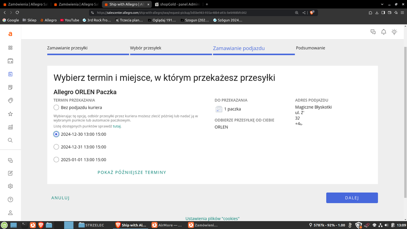Launch the terminal from the taskbar
407x229 pixels.
pyautogui.click(x=24, y=225)
